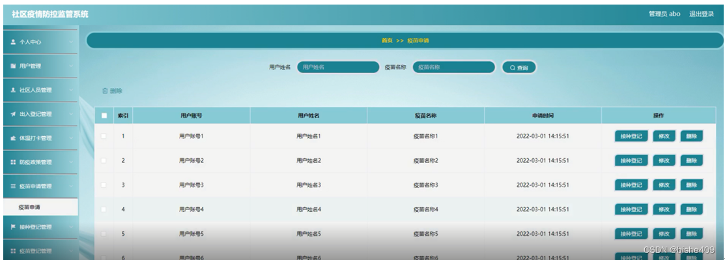Click 退出登录 to log out
Screen dimensions: 725x260
click(702, 14)
